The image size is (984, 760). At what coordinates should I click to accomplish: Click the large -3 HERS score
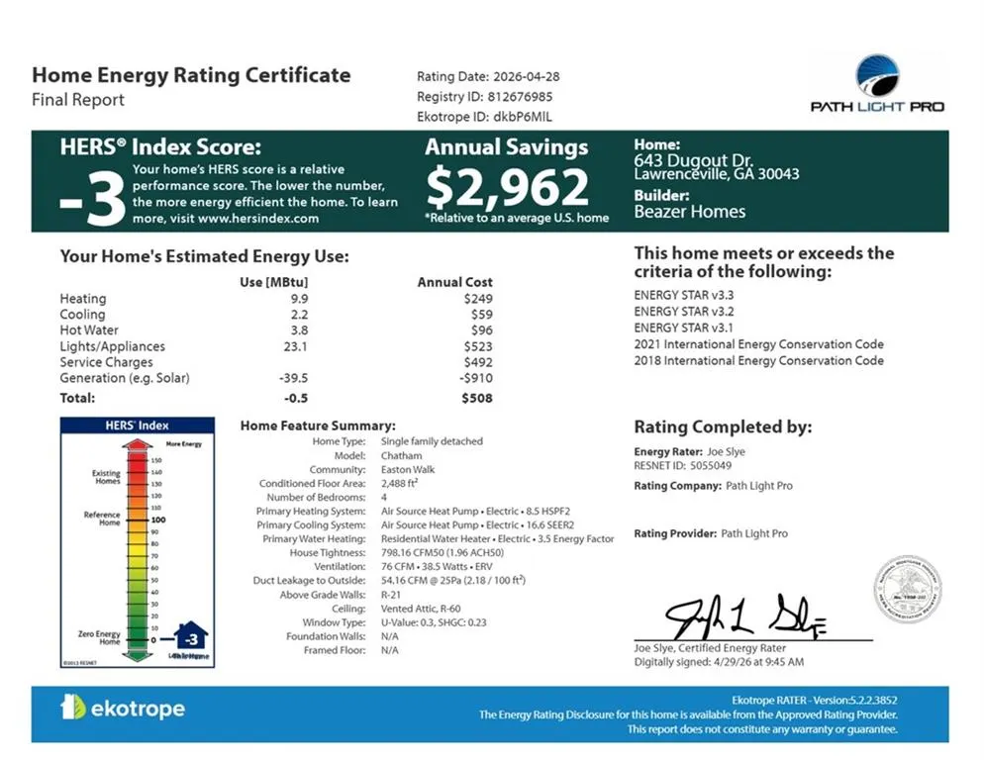point(92,200)
